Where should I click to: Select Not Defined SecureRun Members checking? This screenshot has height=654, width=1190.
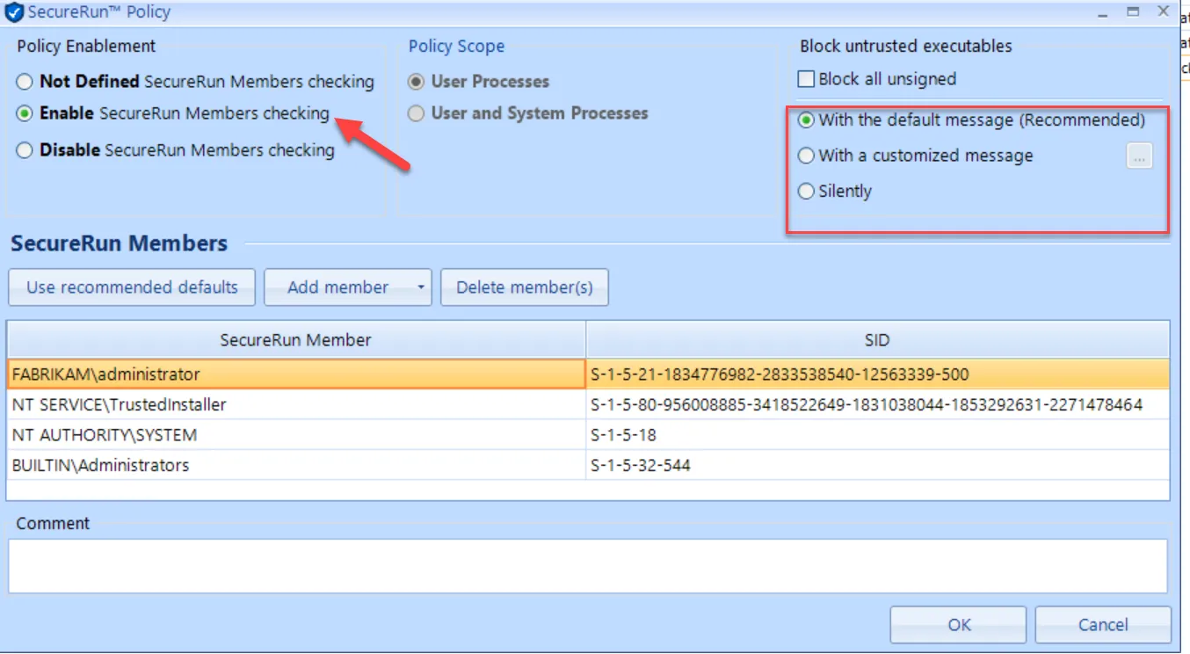(x=25, y=81)
